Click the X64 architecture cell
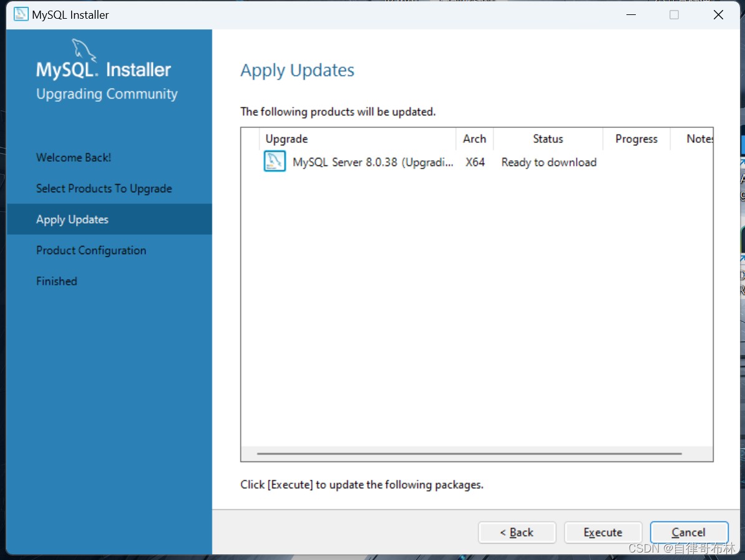Screen dimensions: 745x560 [475, 162]
